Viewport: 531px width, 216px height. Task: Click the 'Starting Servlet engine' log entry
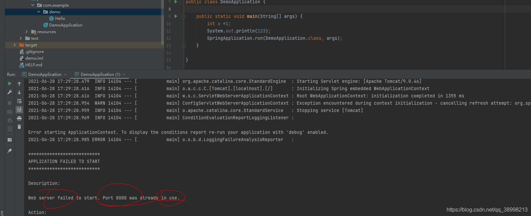(x=359, y=81)
